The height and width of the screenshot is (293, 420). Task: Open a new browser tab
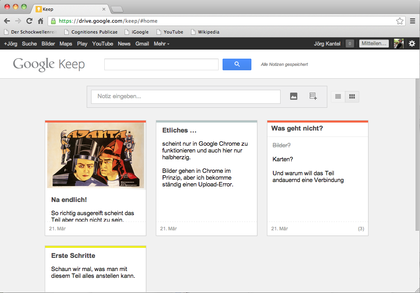pyautogui.click(x=117, y=9)
